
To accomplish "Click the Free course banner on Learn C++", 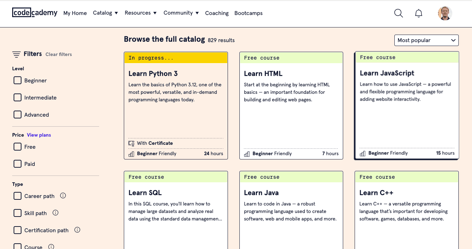I will (x=407, y=177).
